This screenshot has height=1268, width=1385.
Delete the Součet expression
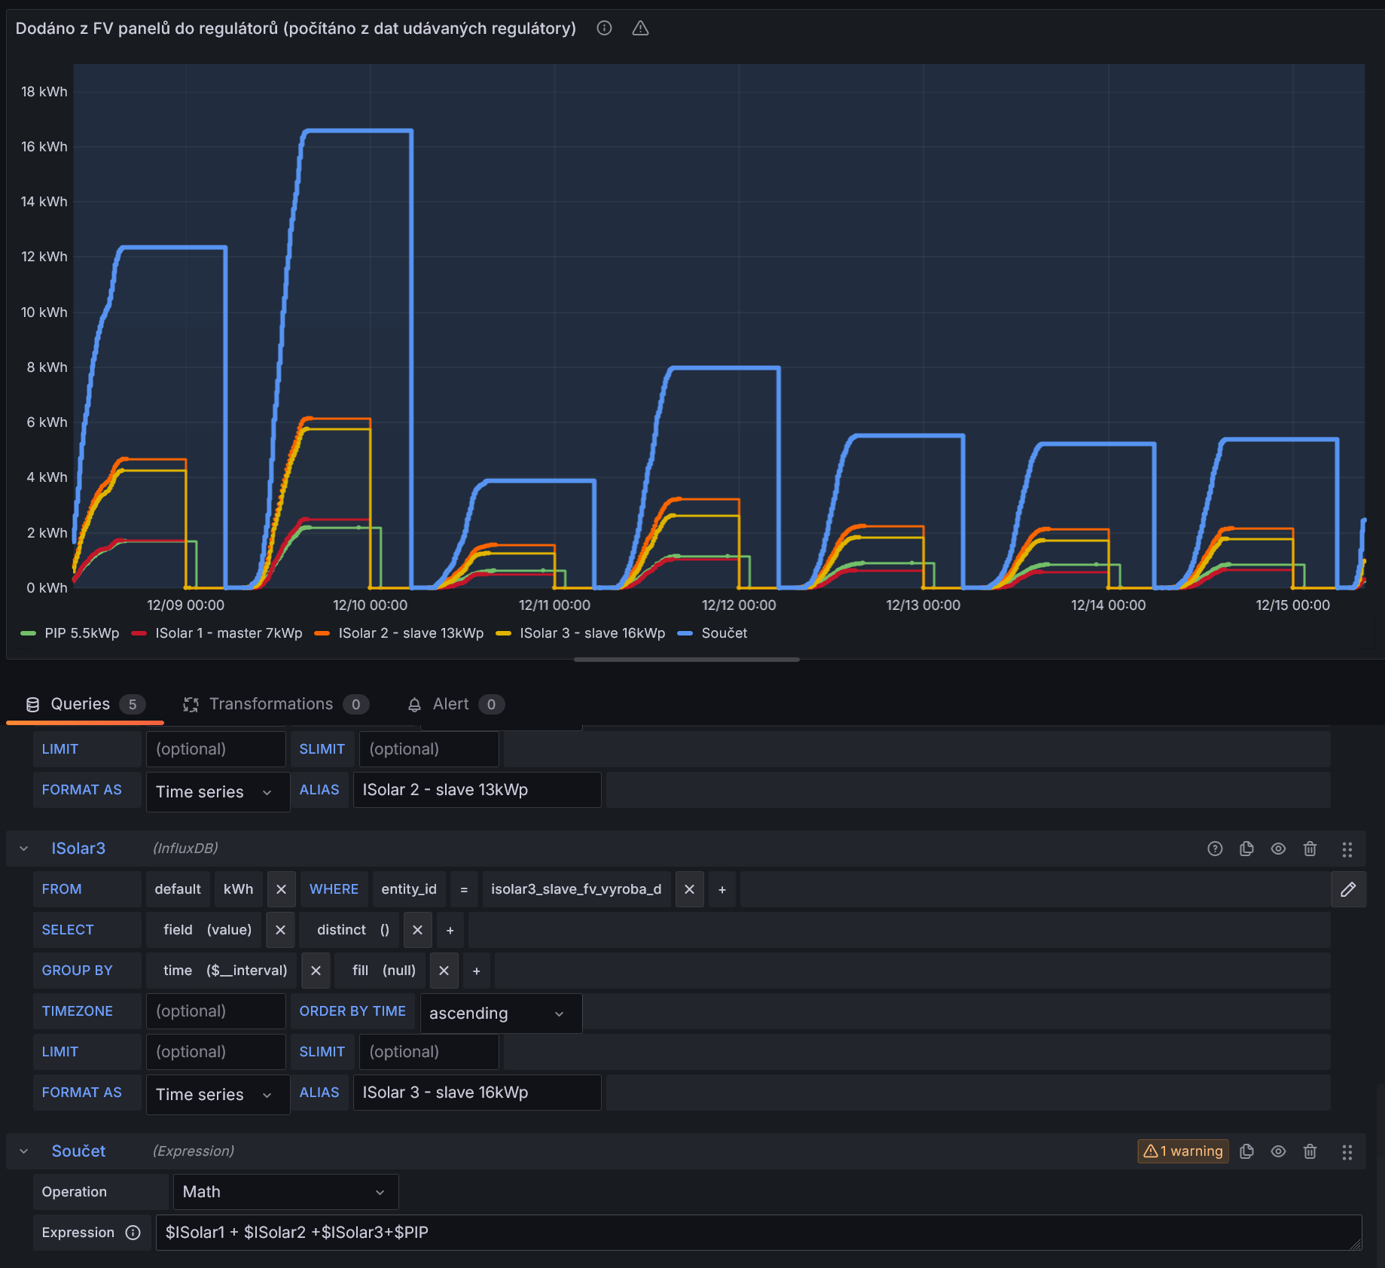pos(1310,1151)
